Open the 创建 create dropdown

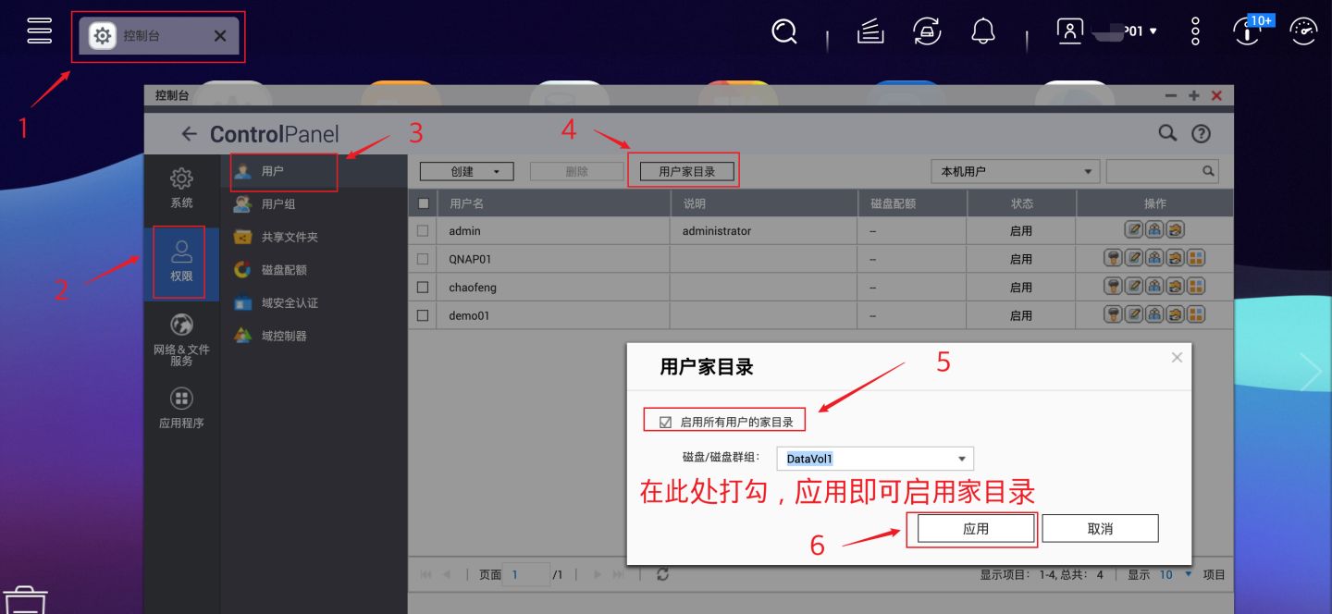click(x=466, y=170)
